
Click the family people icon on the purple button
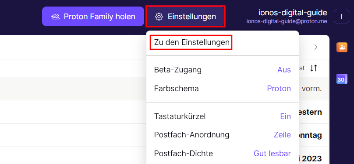[55, 17]
